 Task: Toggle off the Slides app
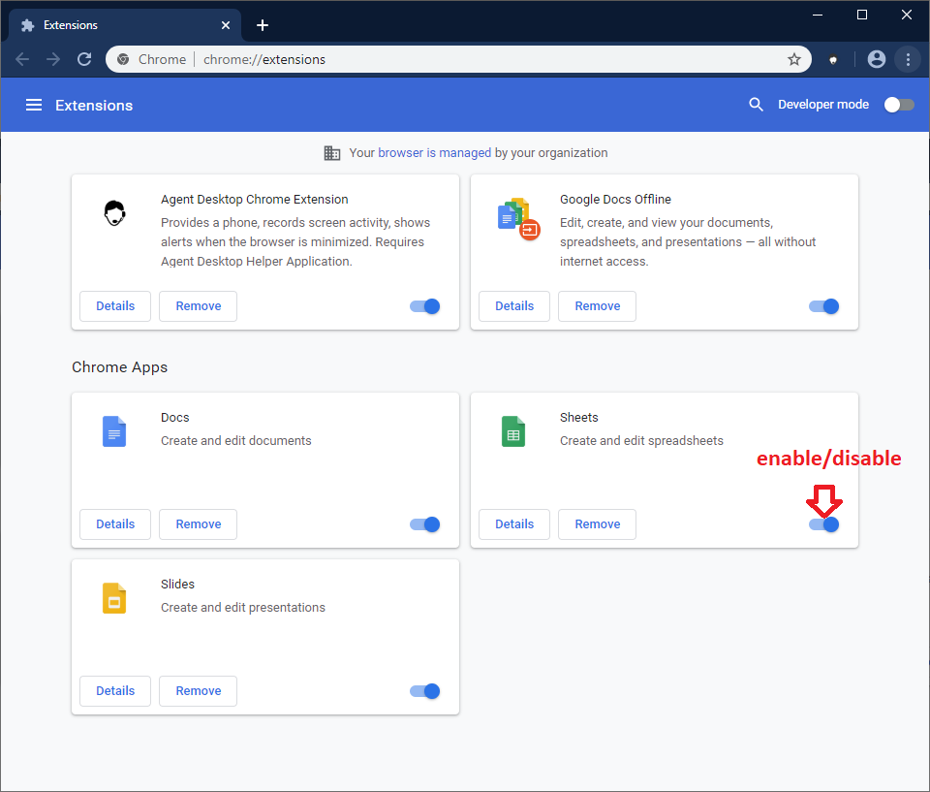(x=424, y=691)
